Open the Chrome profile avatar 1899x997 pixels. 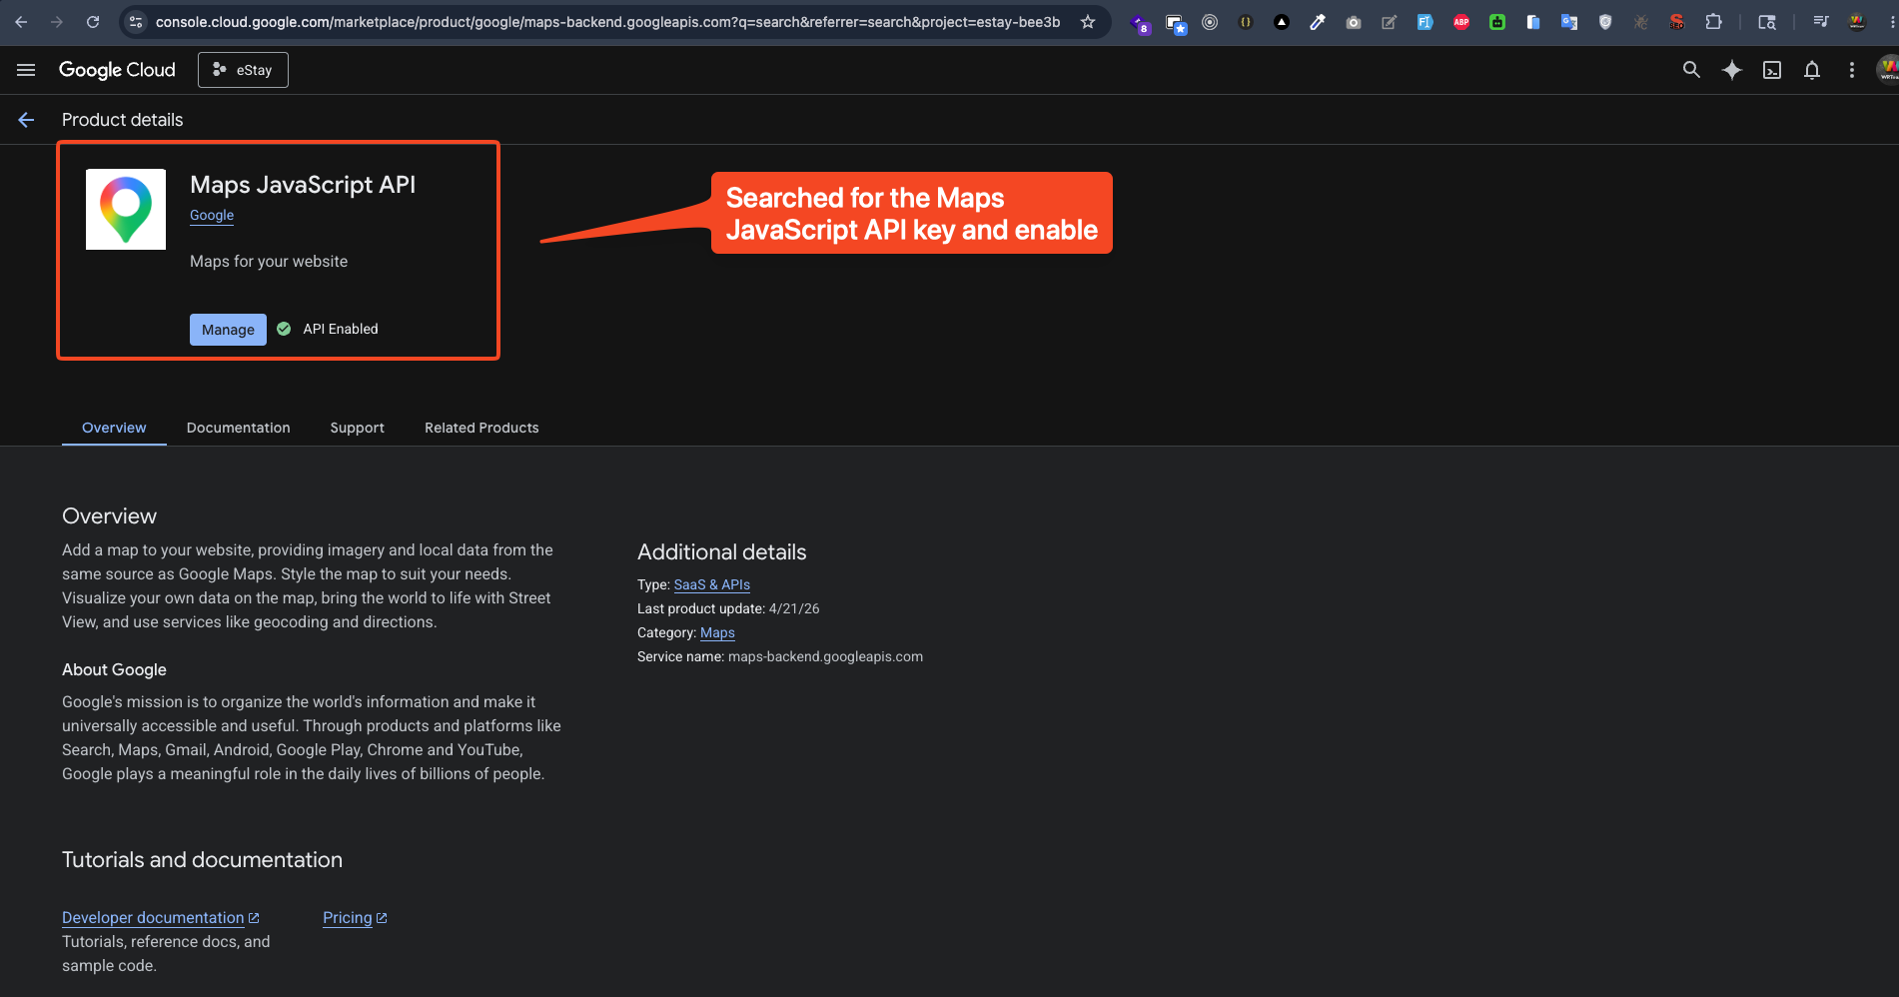coord(1857,22)
